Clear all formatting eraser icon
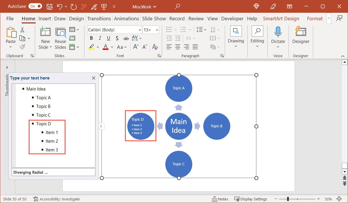Screen dimensions: 348x203 tap(155, 47)
